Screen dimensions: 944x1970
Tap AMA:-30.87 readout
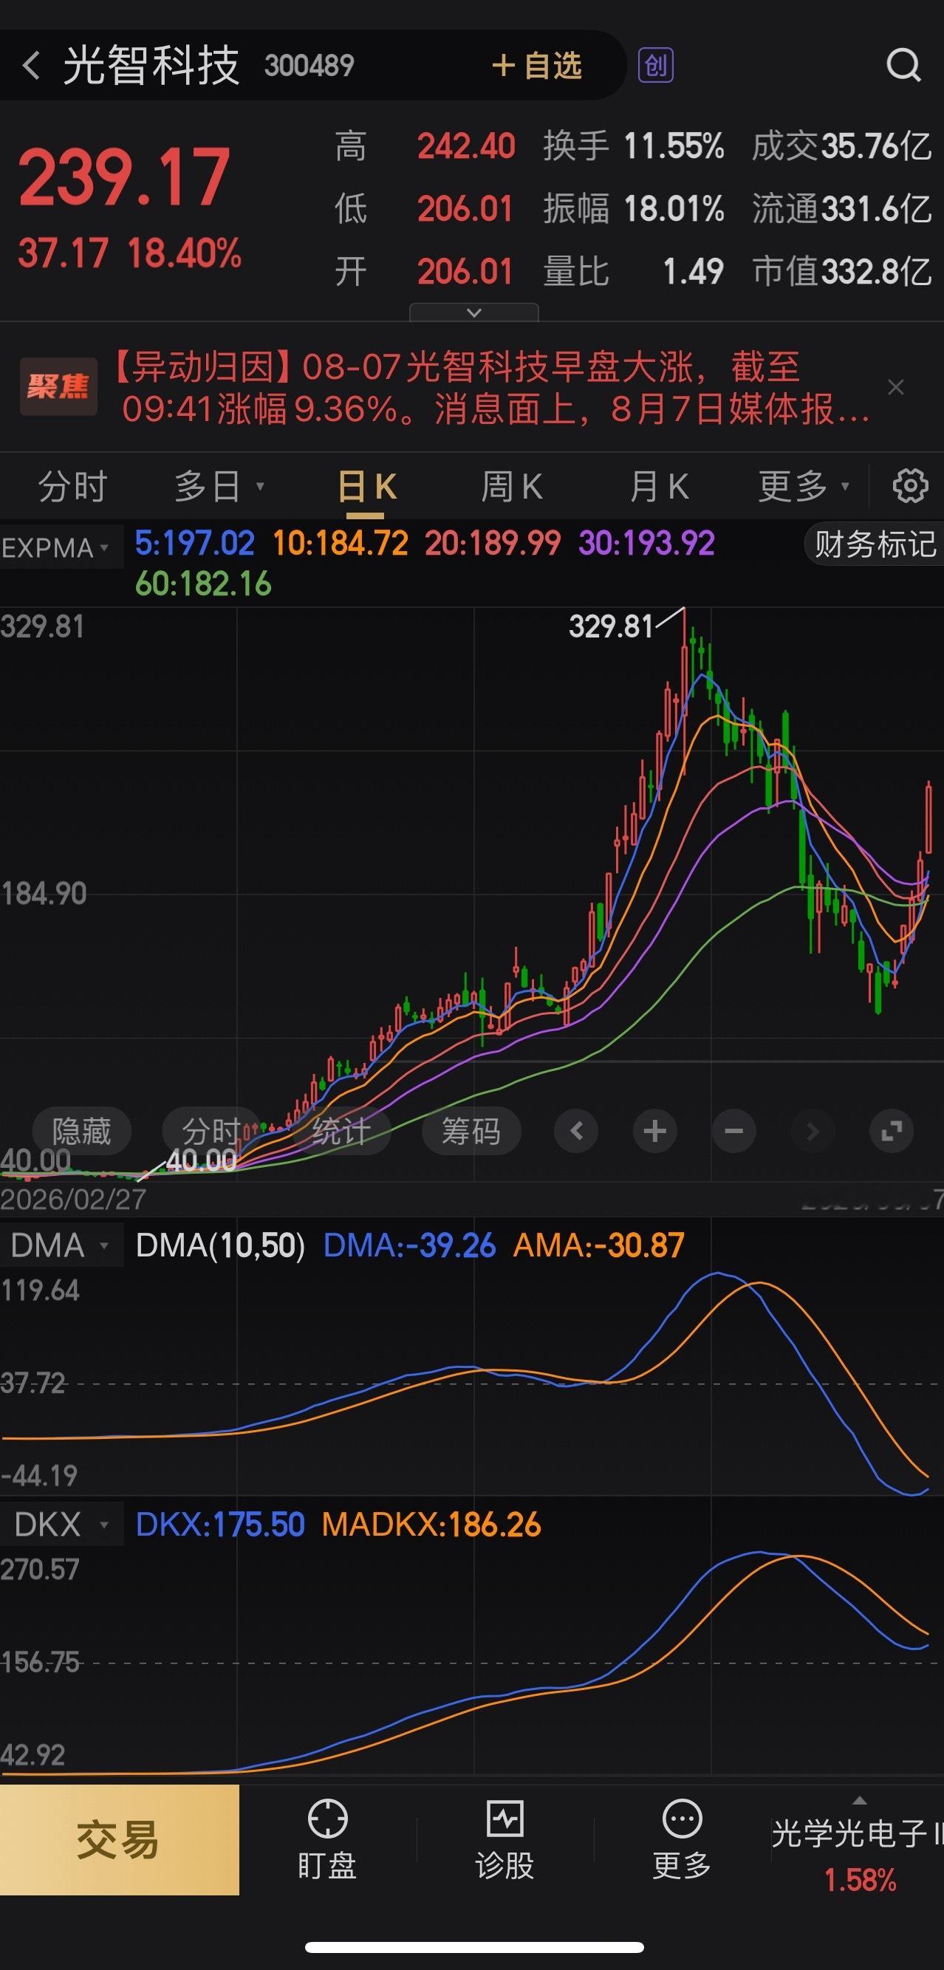(598, 1246)
